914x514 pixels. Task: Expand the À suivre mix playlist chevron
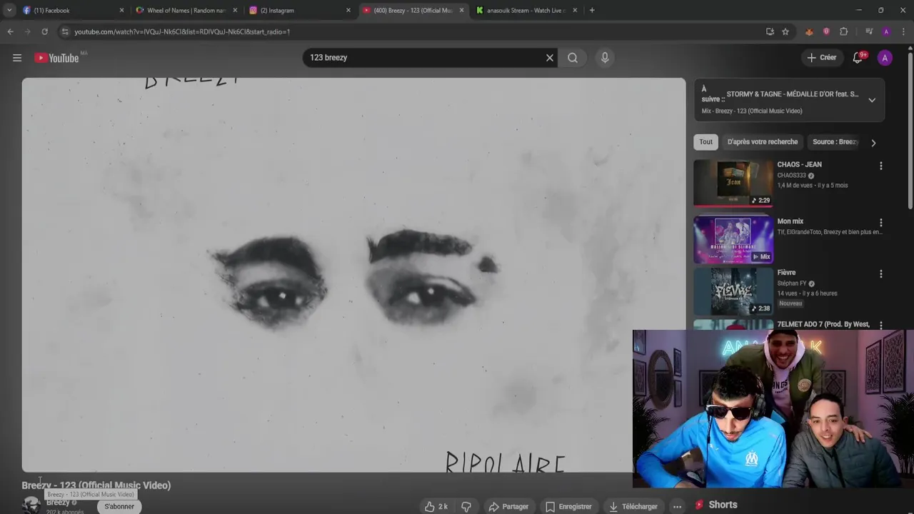(872, 100)
